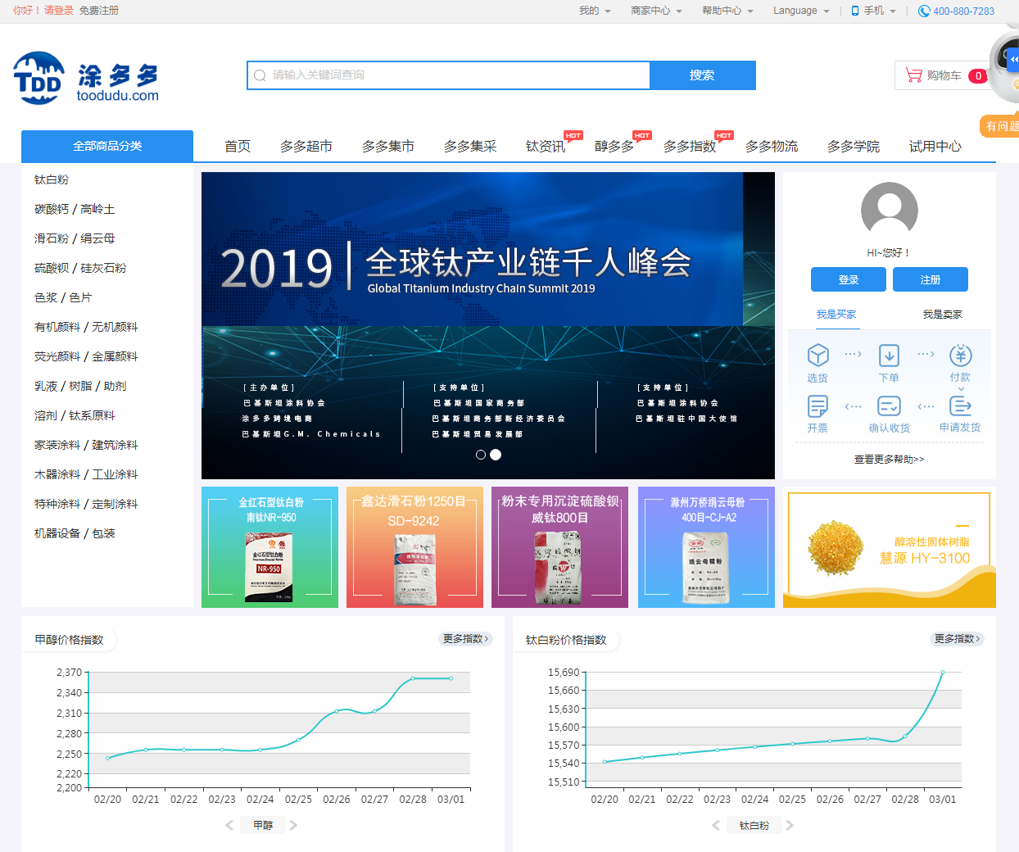Click the 开票 invoicing icon
Screen dimensions: 1019x852
coord(817,406)
